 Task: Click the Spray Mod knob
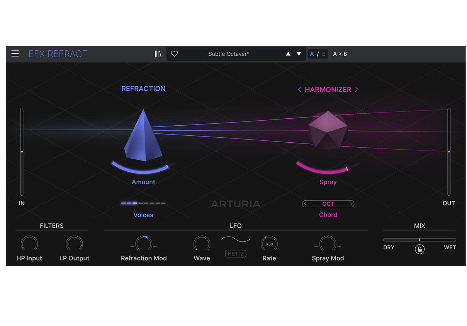[328, 244]
